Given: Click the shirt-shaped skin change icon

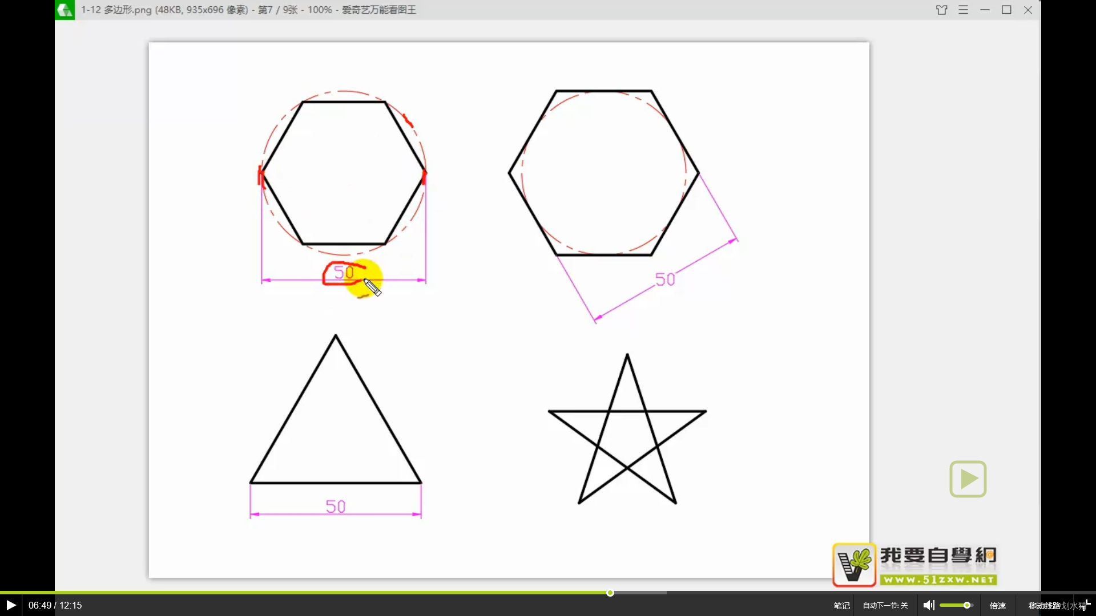Looking at the screenshot, I should click(941, 10).
